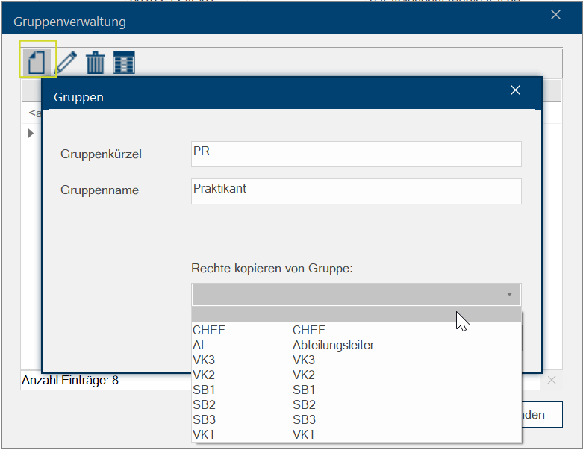Select VK1 in the dropdown list

click(356, 434)
